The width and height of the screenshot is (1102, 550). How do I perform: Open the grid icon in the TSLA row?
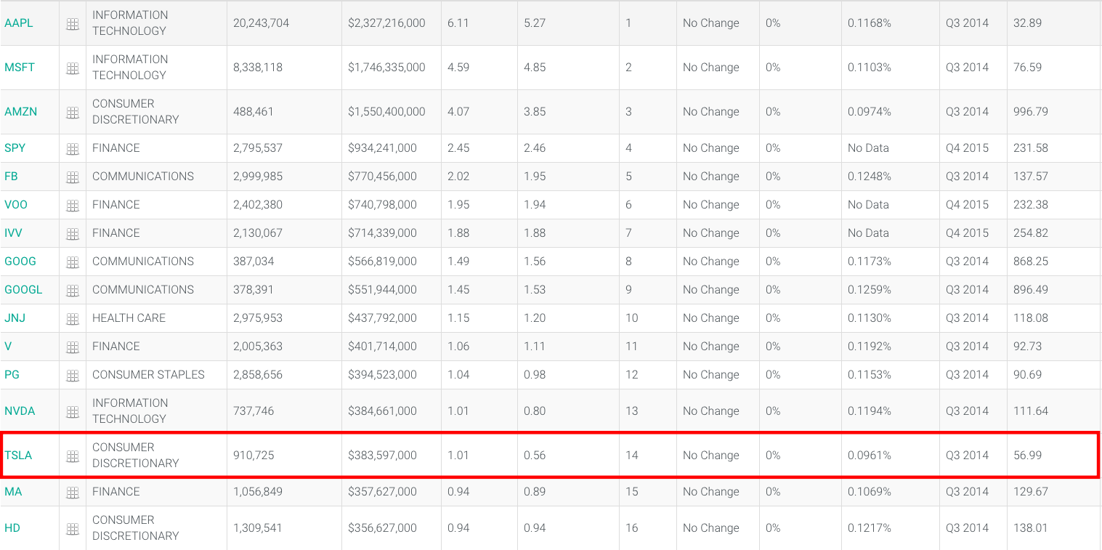pos(73,456)
